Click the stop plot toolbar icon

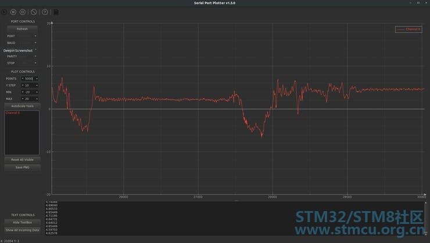coord(23,12)
